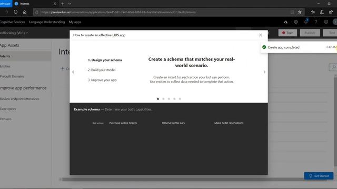Select the fifth carousel page dot
337x189 pixels.
(180, 99)
